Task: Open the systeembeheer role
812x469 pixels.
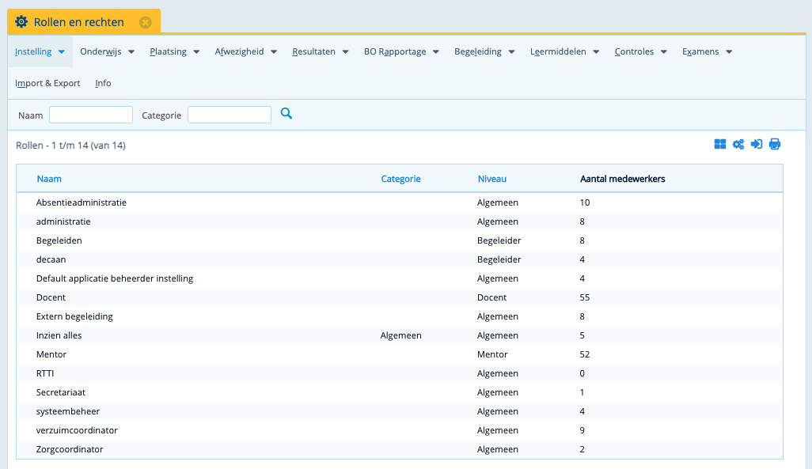Action: (68, 411)
